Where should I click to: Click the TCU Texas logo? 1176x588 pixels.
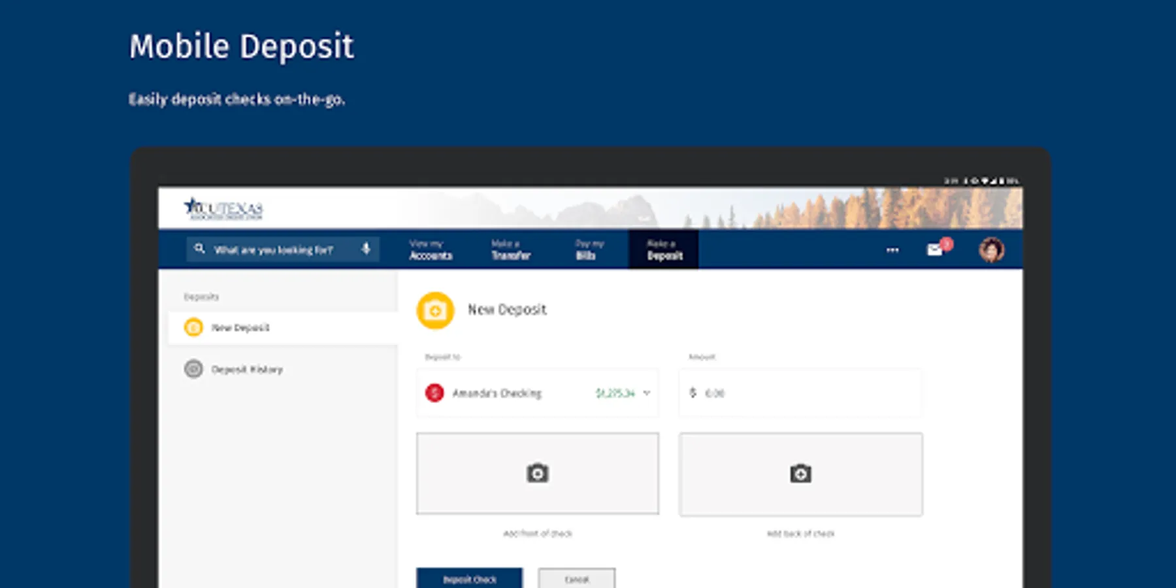(223, 208)
